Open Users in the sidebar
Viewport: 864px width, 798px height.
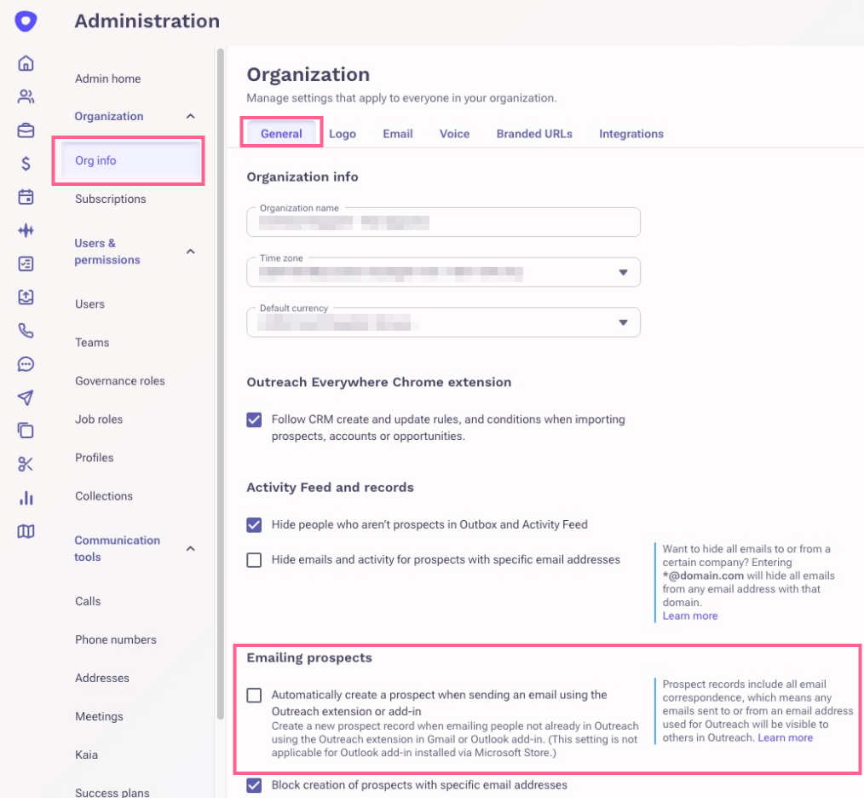89,304
